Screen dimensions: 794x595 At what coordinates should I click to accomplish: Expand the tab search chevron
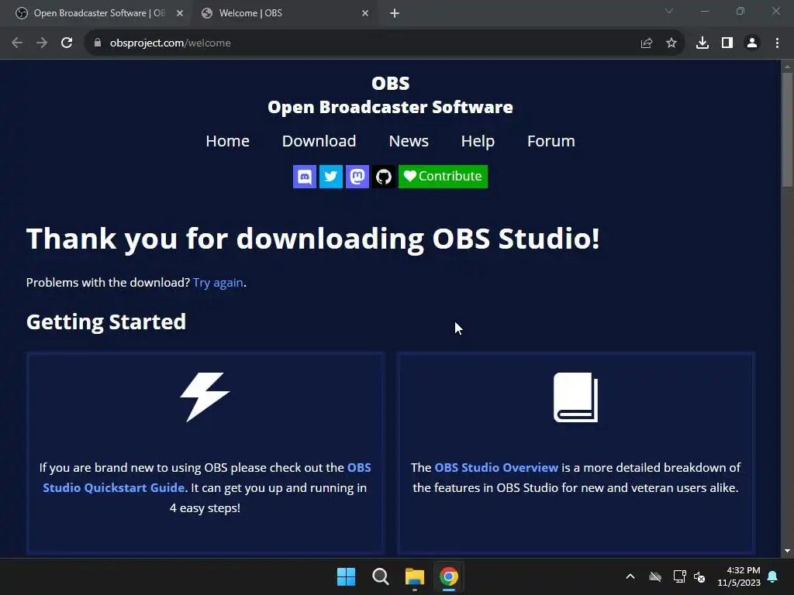(x=669, y=11)
